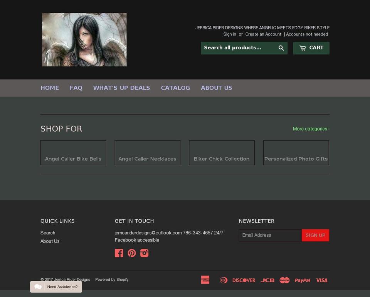Open the Catalog menu item

(x=175, y=88)
